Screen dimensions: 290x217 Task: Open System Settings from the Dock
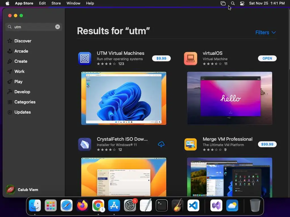point(130,205)
